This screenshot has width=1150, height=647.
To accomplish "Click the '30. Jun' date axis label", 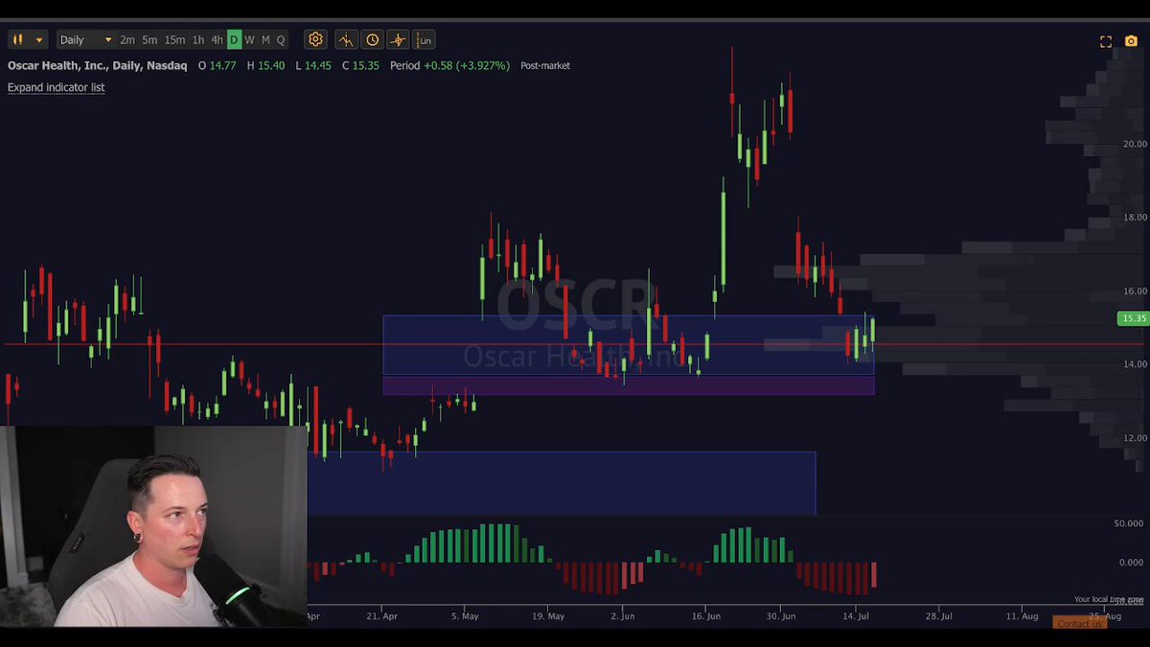I will point(781,616).
